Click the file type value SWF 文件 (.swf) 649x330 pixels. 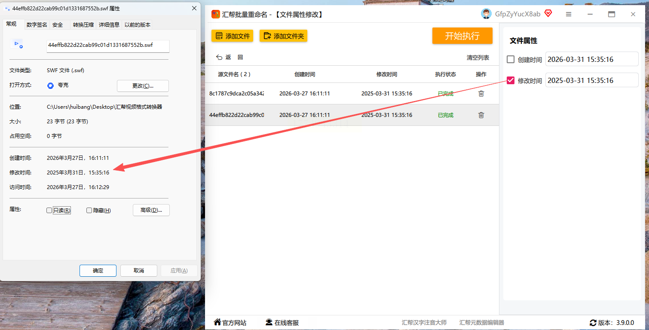tap(66, 70)
